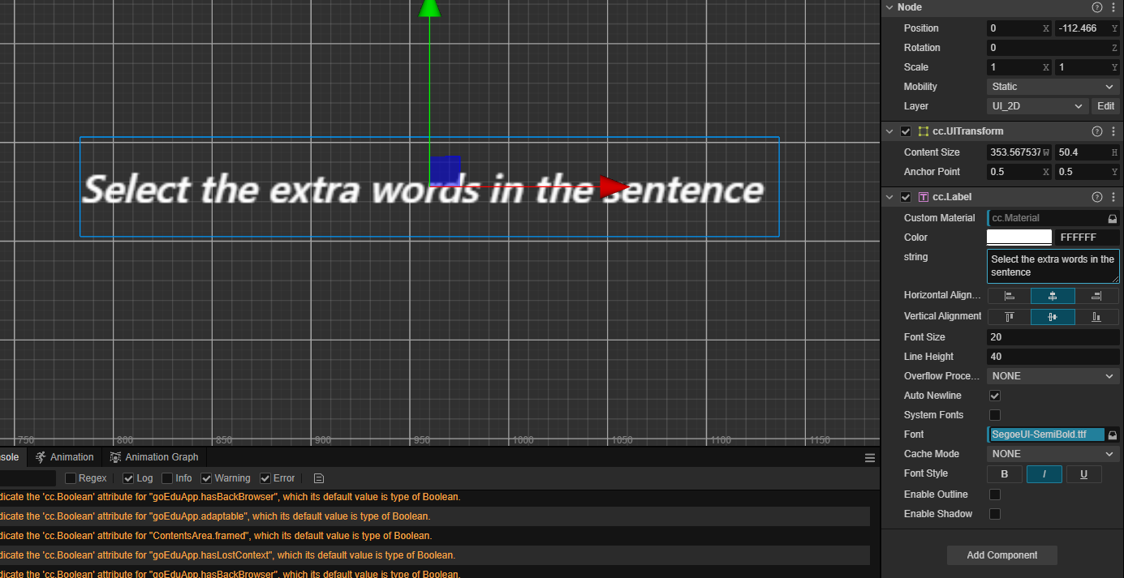Collapse the cc.Label component section

coord(890,197)
